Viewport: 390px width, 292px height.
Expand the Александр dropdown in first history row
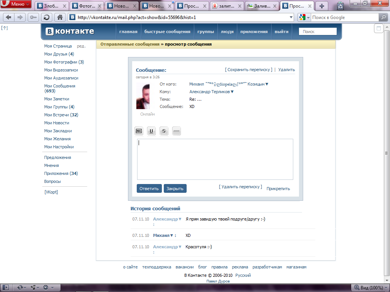[x=180, y=219]
